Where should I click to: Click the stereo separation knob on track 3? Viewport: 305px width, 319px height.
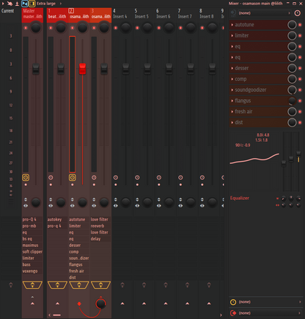click(104, 202)
